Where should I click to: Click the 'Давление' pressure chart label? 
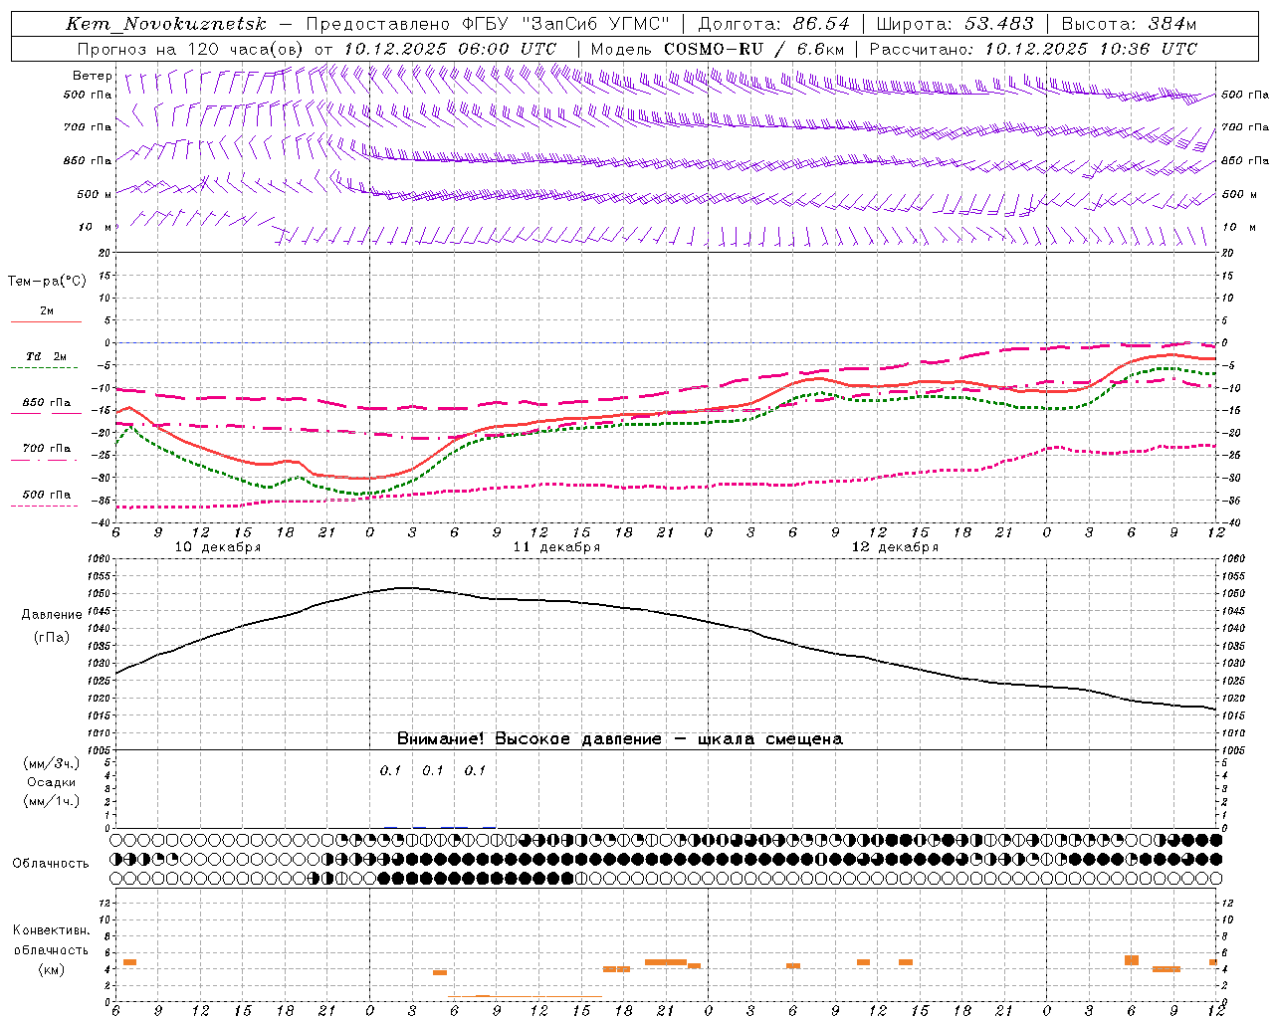[x=52, y=615]
